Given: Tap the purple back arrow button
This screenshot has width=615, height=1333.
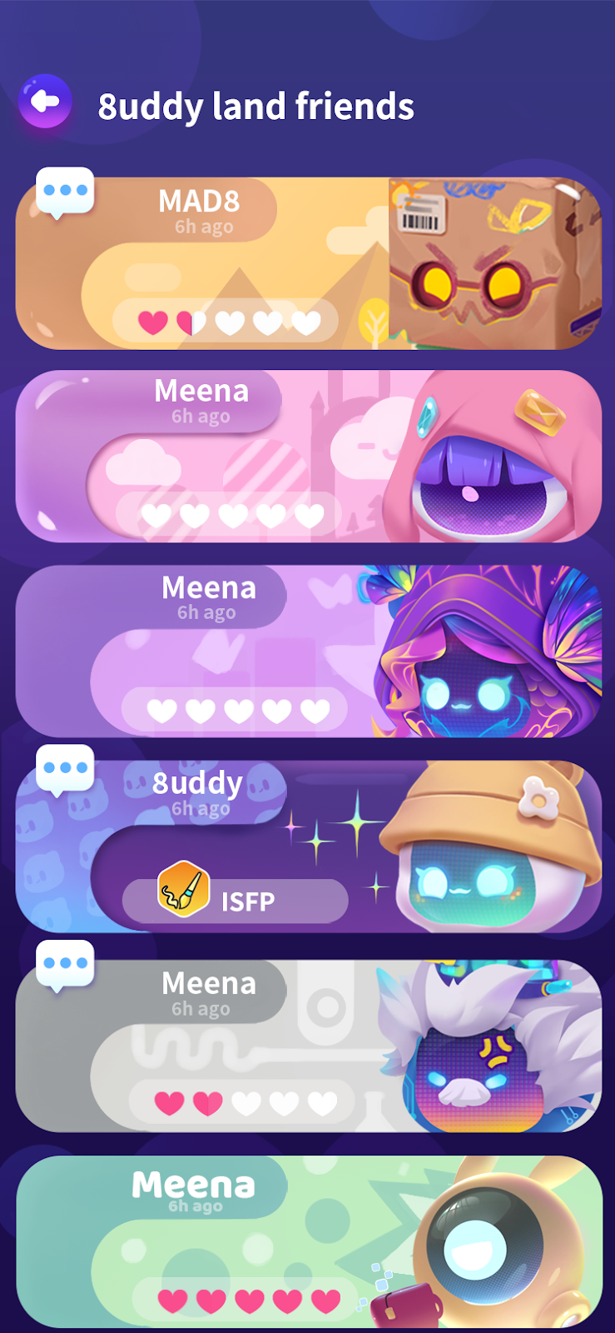Looking at the screenshot, I should [45, 102].
